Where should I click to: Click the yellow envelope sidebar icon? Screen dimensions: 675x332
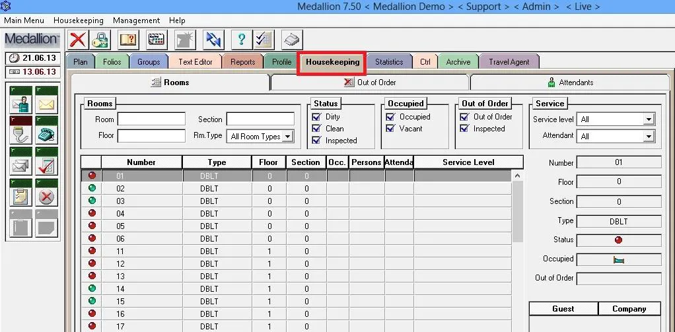46,100
